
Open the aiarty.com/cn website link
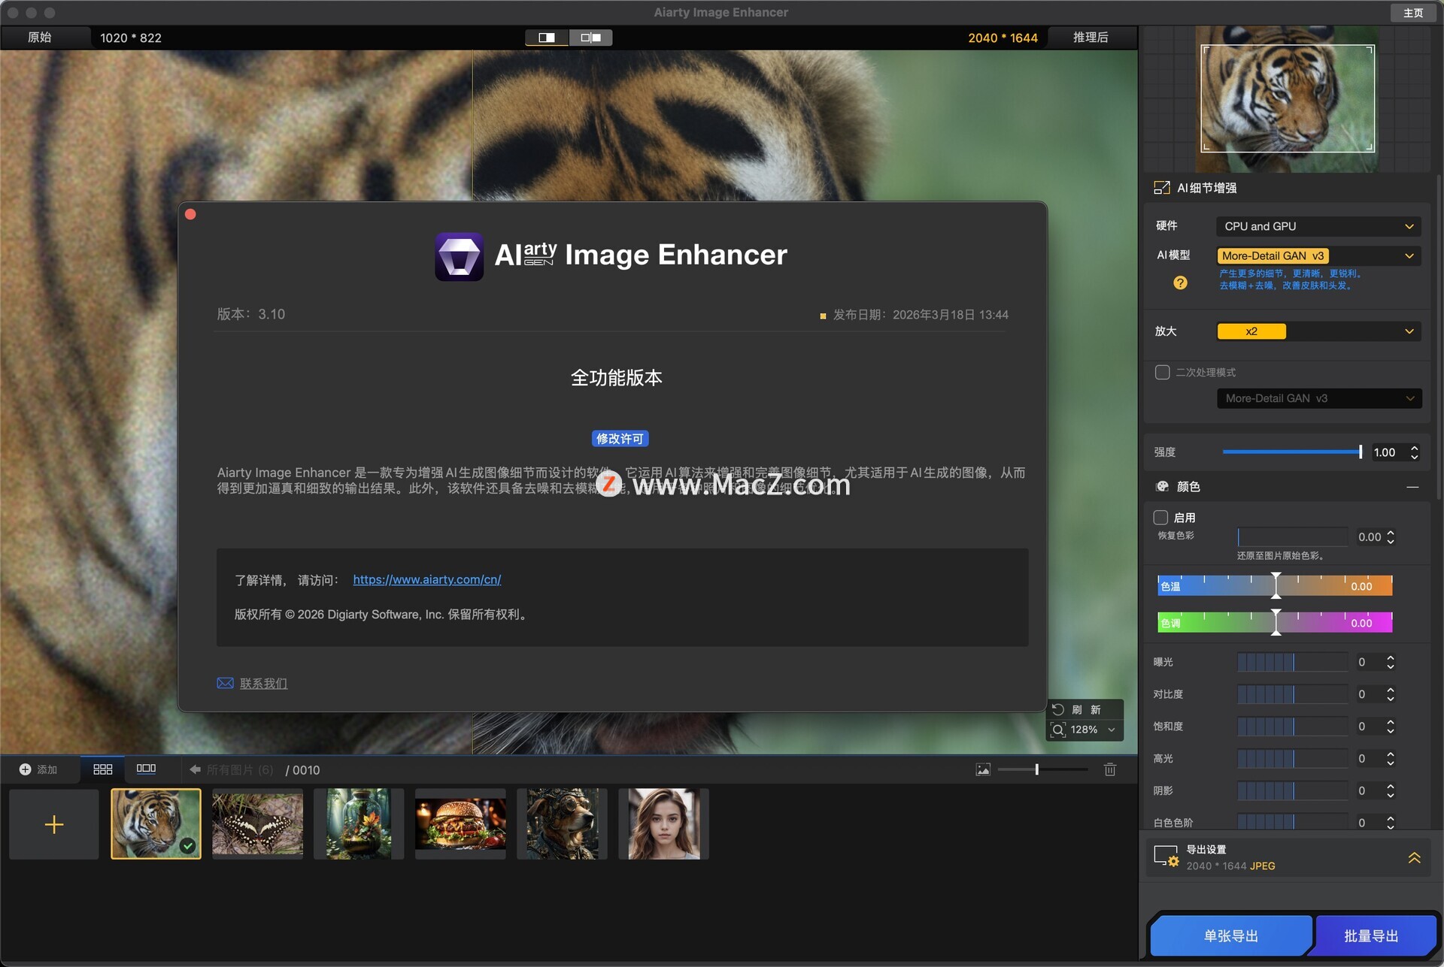tap(426, 579)
